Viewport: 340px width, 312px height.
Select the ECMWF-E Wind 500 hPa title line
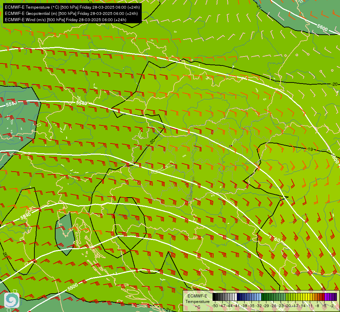pyautogui.click(x=66, y=20)
